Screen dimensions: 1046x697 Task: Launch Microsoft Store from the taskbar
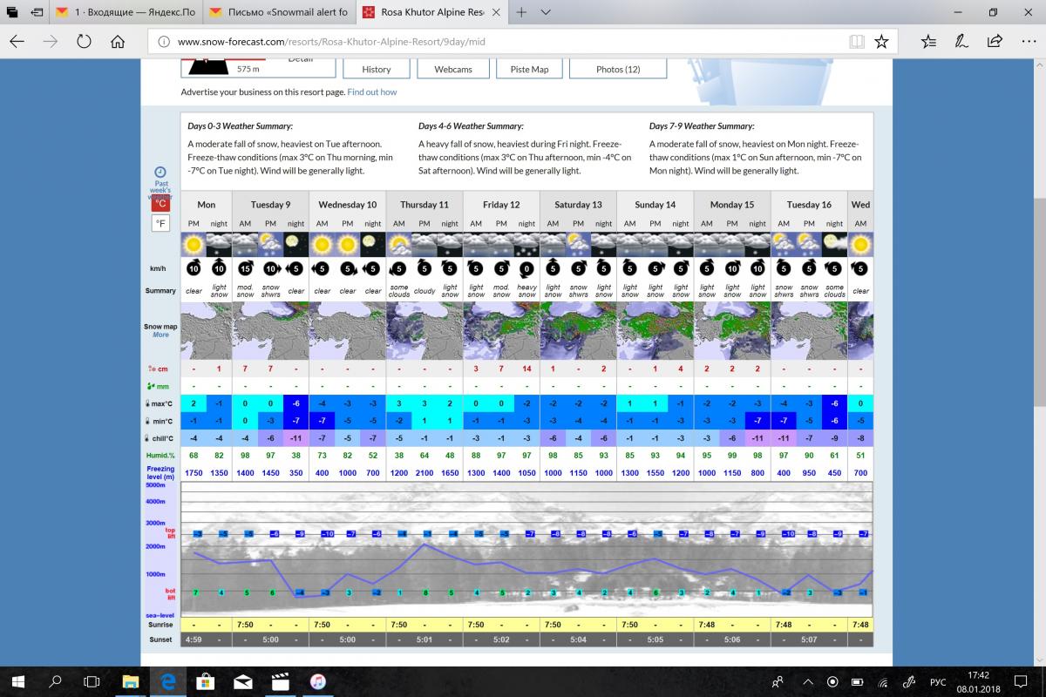point(206,680)
